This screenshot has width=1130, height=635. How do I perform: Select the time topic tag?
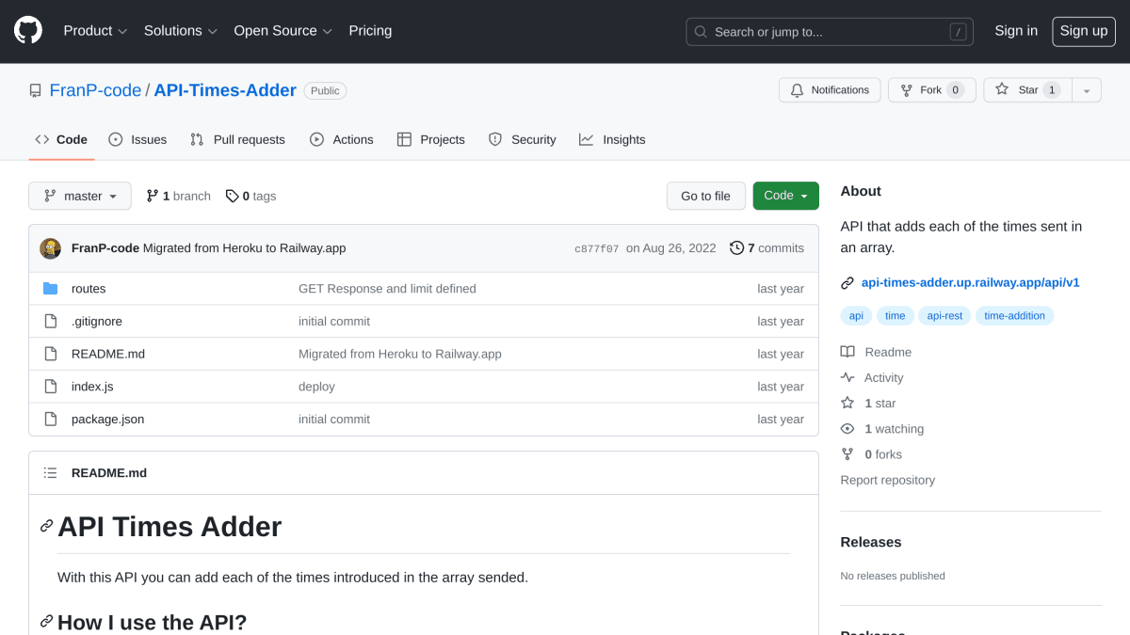(x=896, y=316)
